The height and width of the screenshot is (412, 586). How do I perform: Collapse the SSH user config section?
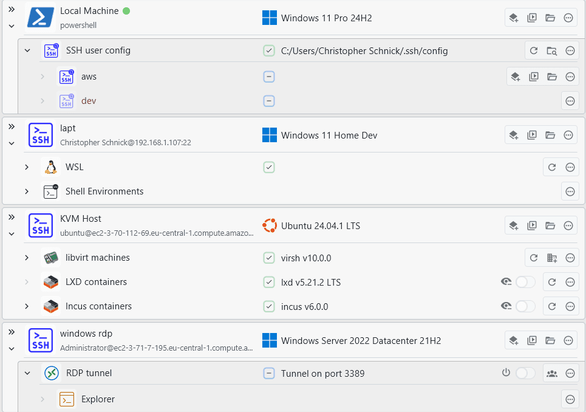(27, 50)
